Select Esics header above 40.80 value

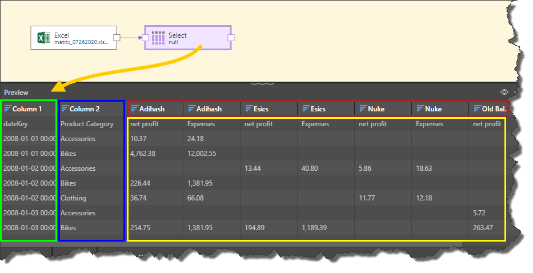(x=318, y=109)
